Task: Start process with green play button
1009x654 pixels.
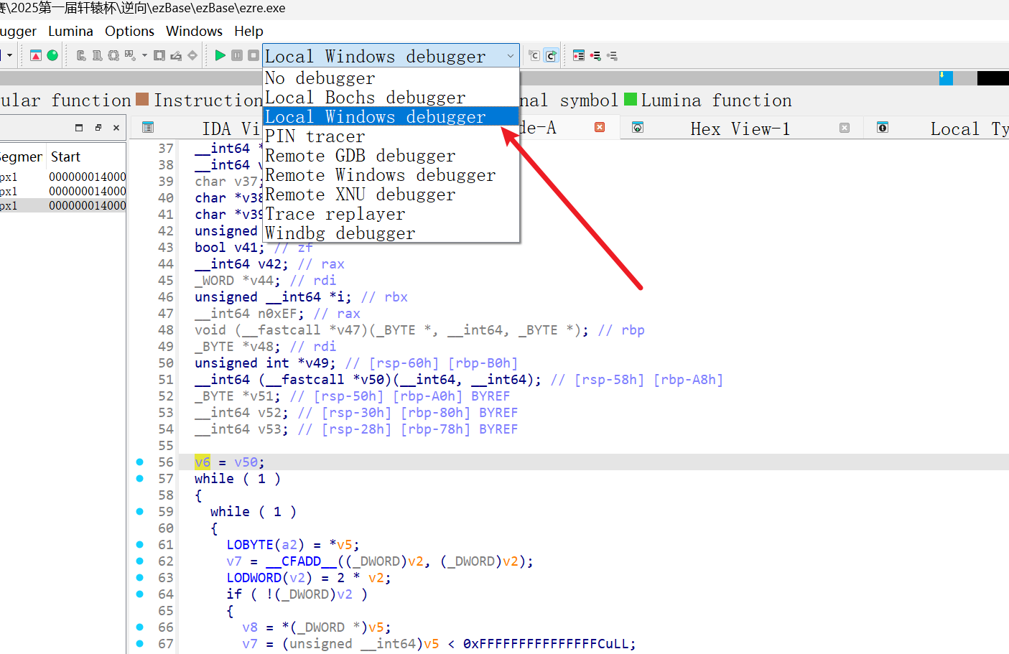Action: pyautogui.click(x=220, y=55)
